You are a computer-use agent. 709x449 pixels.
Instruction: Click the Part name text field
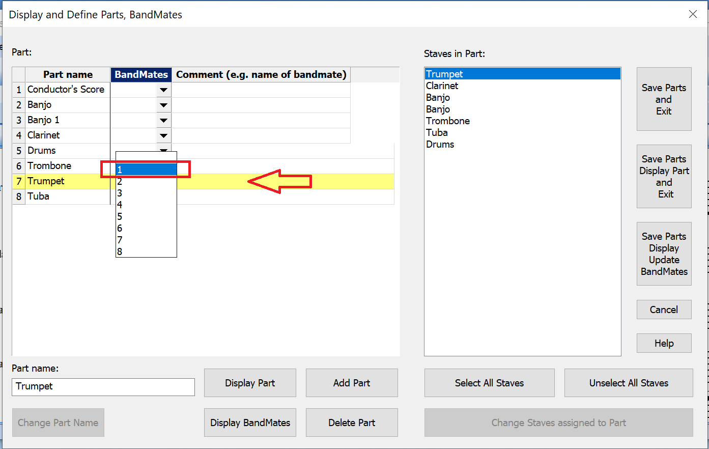tap(103, 386)
